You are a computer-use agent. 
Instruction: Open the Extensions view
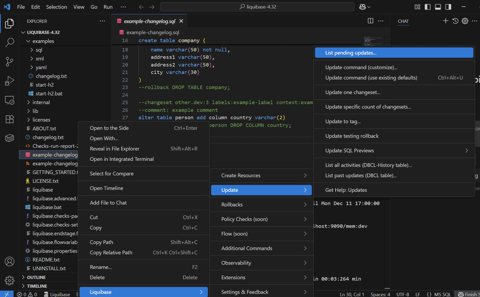[10, 119]
